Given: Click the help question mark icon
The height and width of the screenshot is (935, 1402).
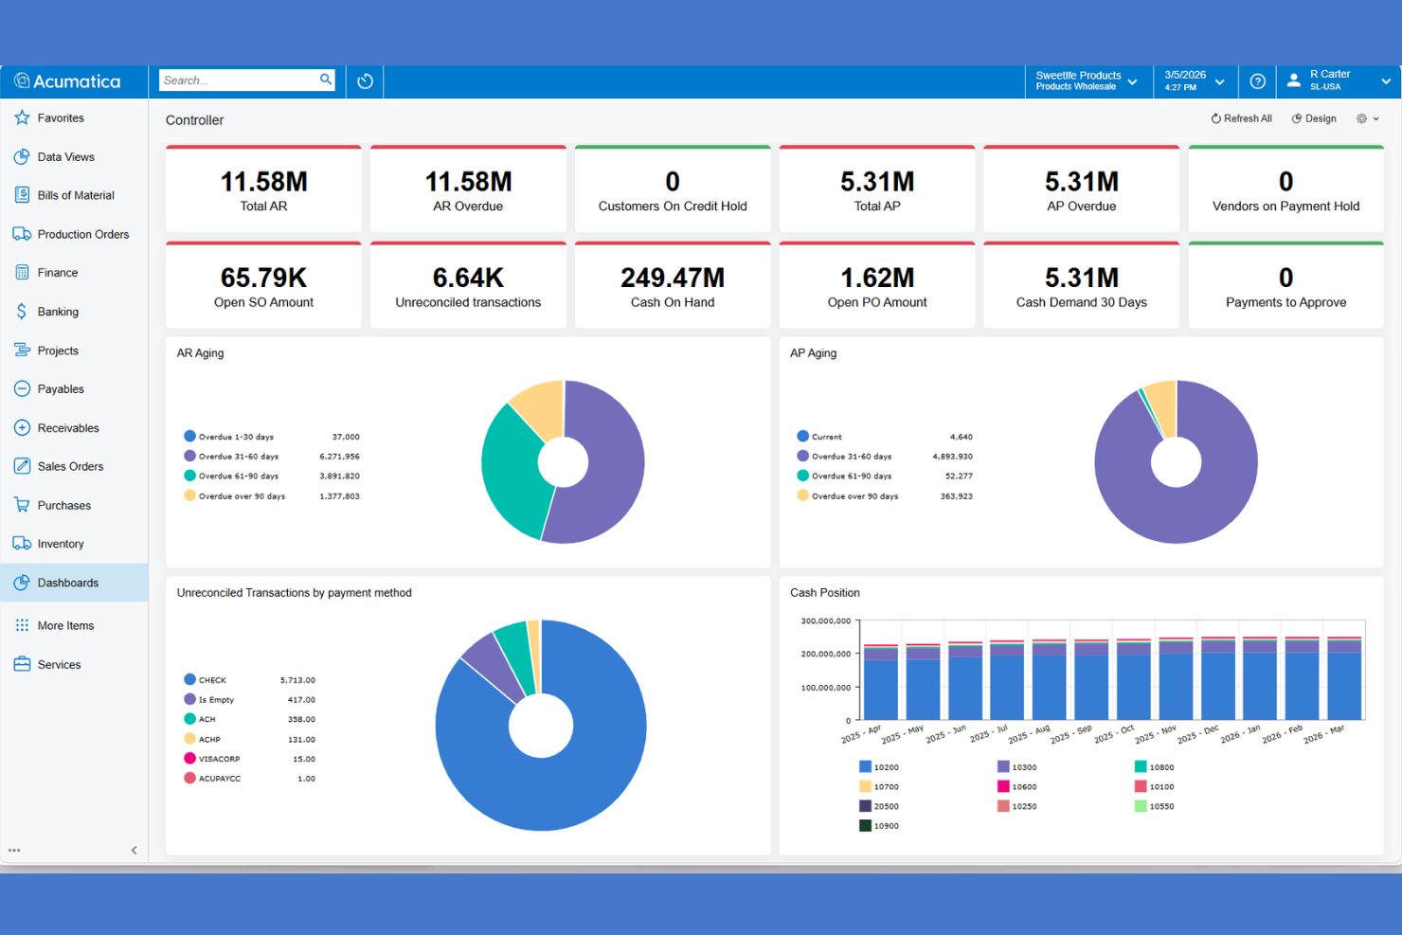Looking at the screenshot, I should [1257, 81].
